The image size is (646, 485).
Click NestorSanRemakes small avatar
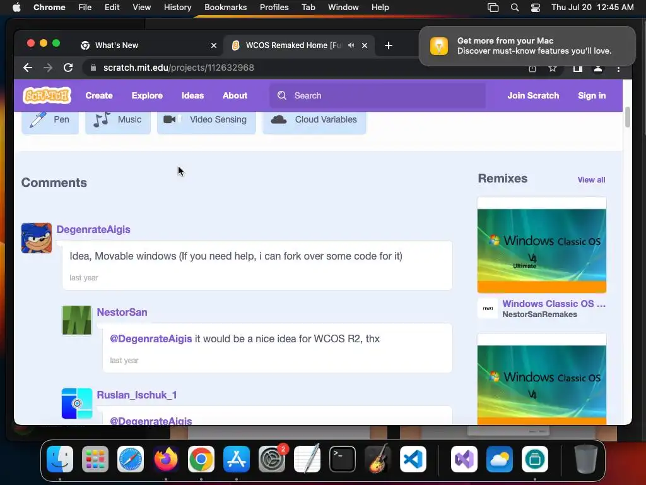(488, 308)
